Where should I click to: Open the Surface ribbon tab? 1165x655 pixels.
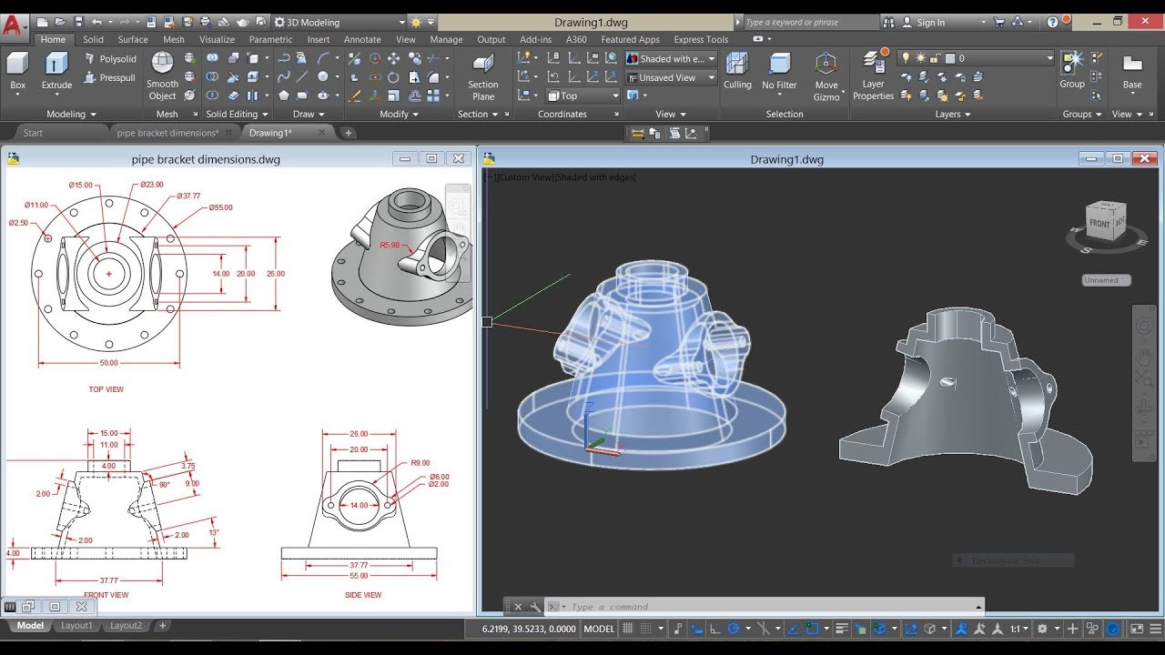133,39
